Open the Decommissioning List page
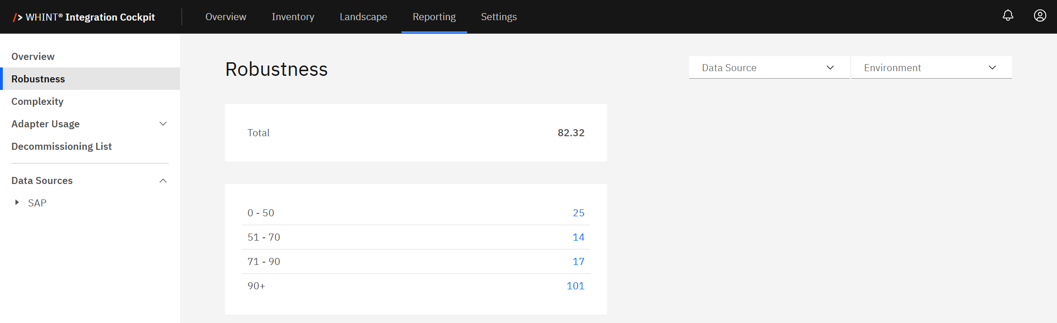The height and width of the screenshot is (323, 1057). tap(61, 147)
